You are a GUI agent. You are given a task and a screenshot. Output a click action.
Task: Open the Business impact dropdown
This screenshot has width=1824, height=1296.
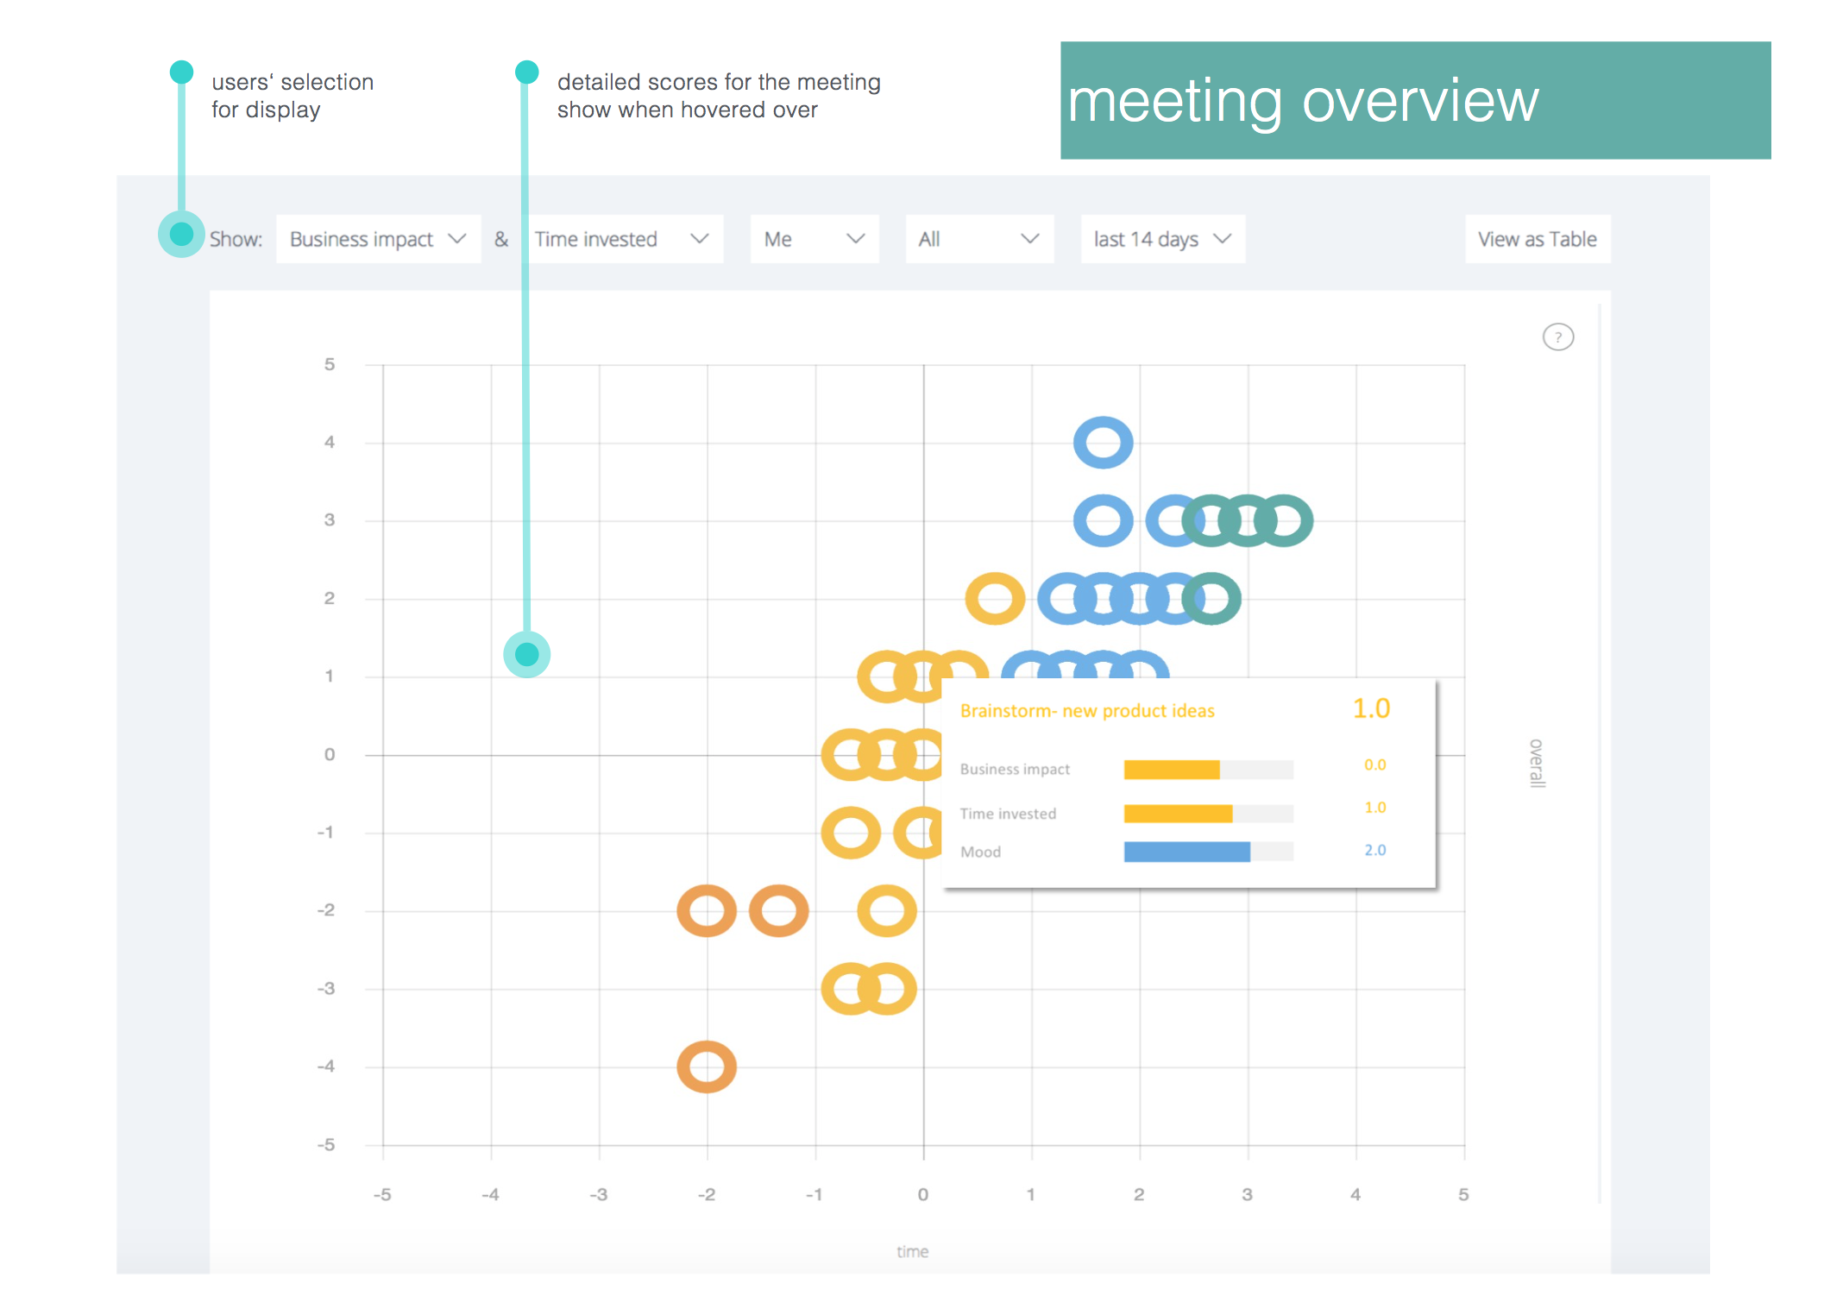pos(378,239)
